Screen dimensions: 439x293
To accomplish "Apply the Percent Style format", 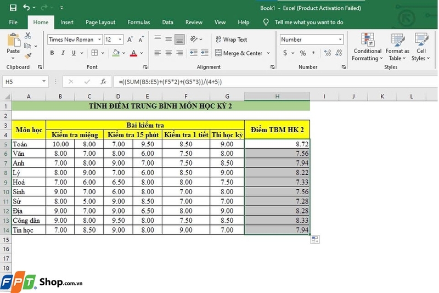I will click(303, 53).
